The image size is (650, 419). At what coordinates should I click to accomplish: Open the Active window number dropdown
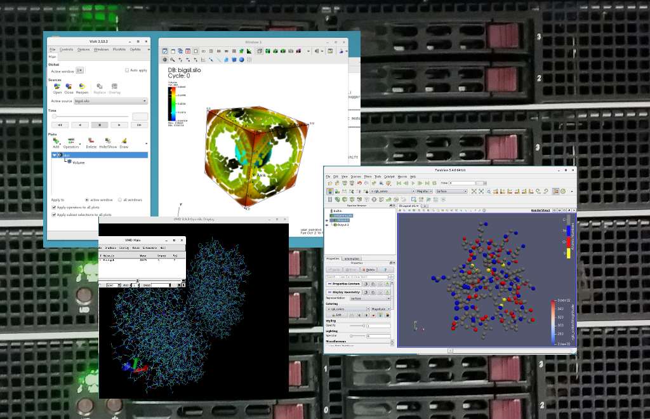click(80, 70)
